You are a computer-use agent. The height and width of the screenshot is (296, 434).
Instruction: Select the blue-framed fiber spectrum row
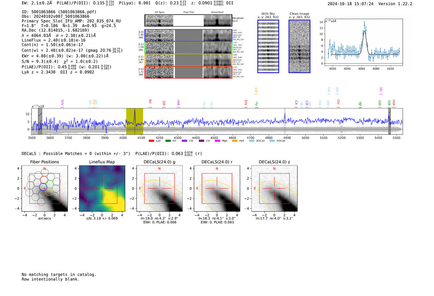[188, 35]
